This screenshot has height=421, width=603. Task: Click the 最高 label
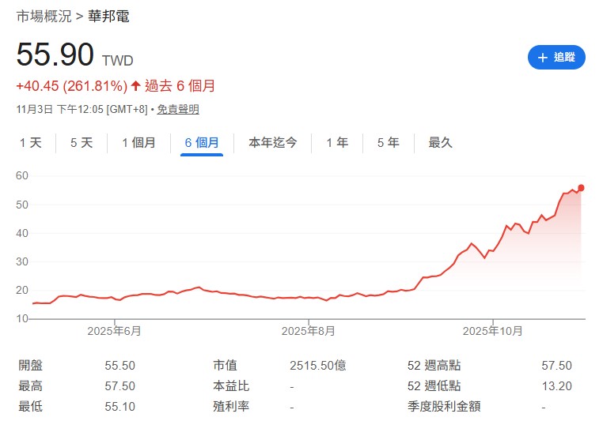[x=30, y=386]
